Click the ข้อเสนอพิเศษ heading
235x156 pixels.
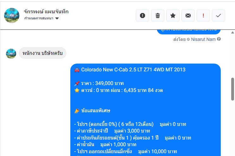(92, 111)
